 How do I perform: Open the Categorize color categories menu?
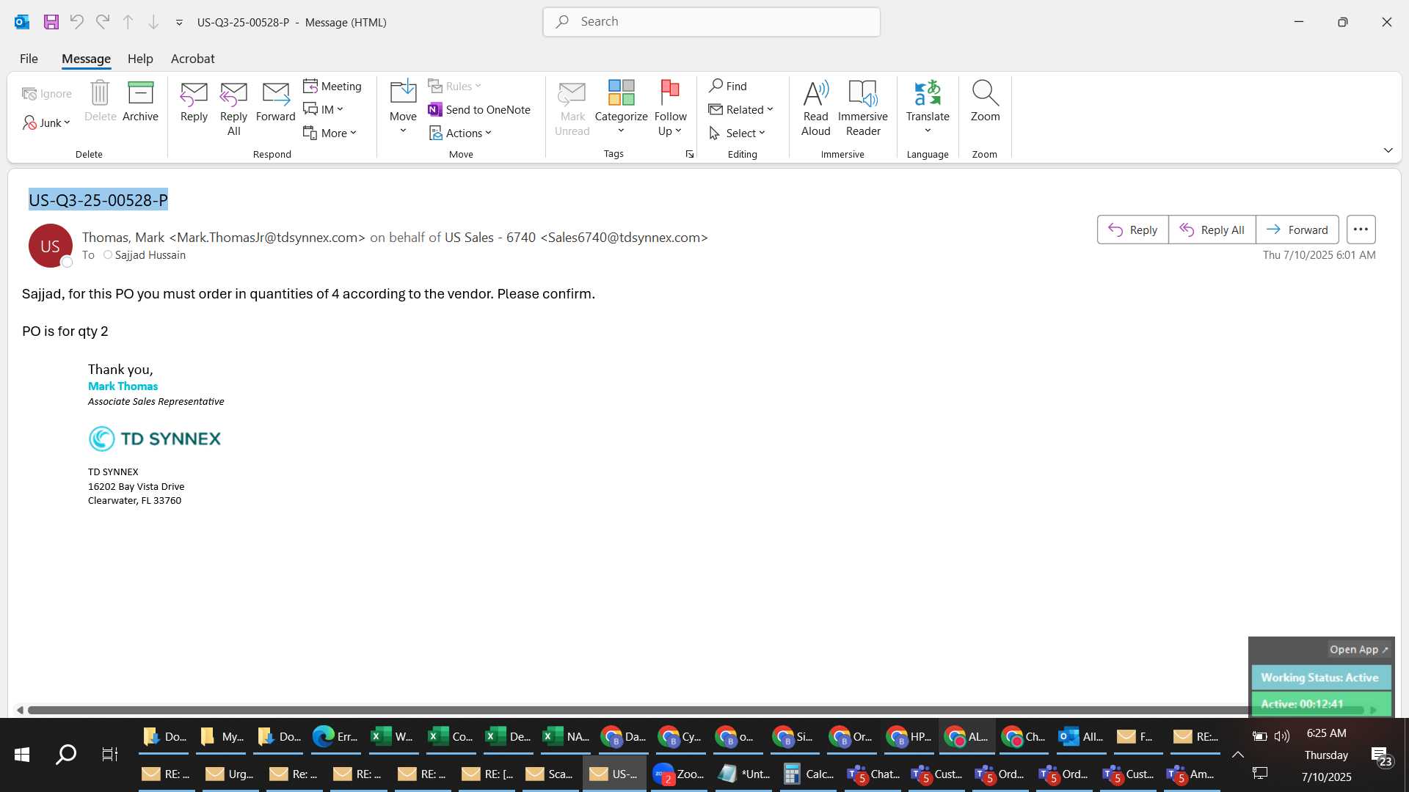coord(621,107)
